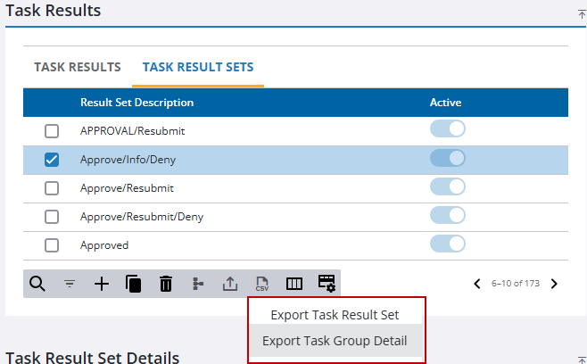Open the column chooser icon
Screen dimensions: 587x364
point(294,284)
